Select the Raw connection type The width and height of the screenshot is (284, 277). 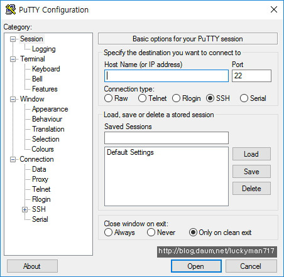[108, 98]
